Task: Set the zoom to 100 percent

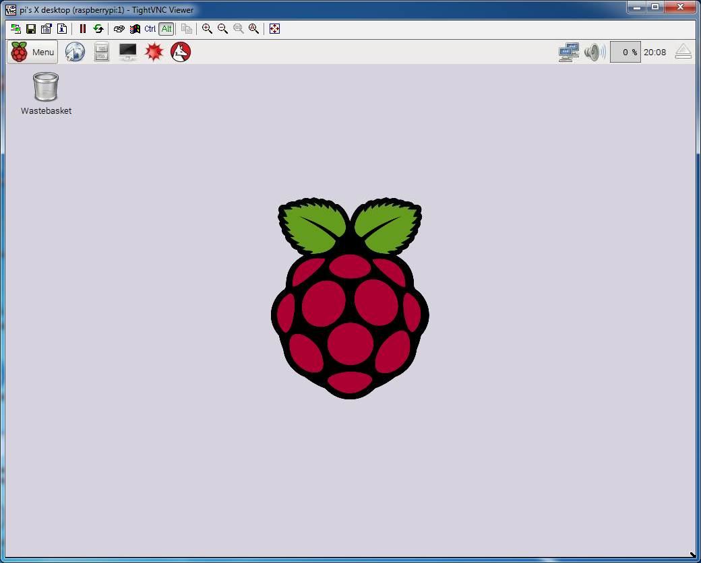Action: (239, 29)
